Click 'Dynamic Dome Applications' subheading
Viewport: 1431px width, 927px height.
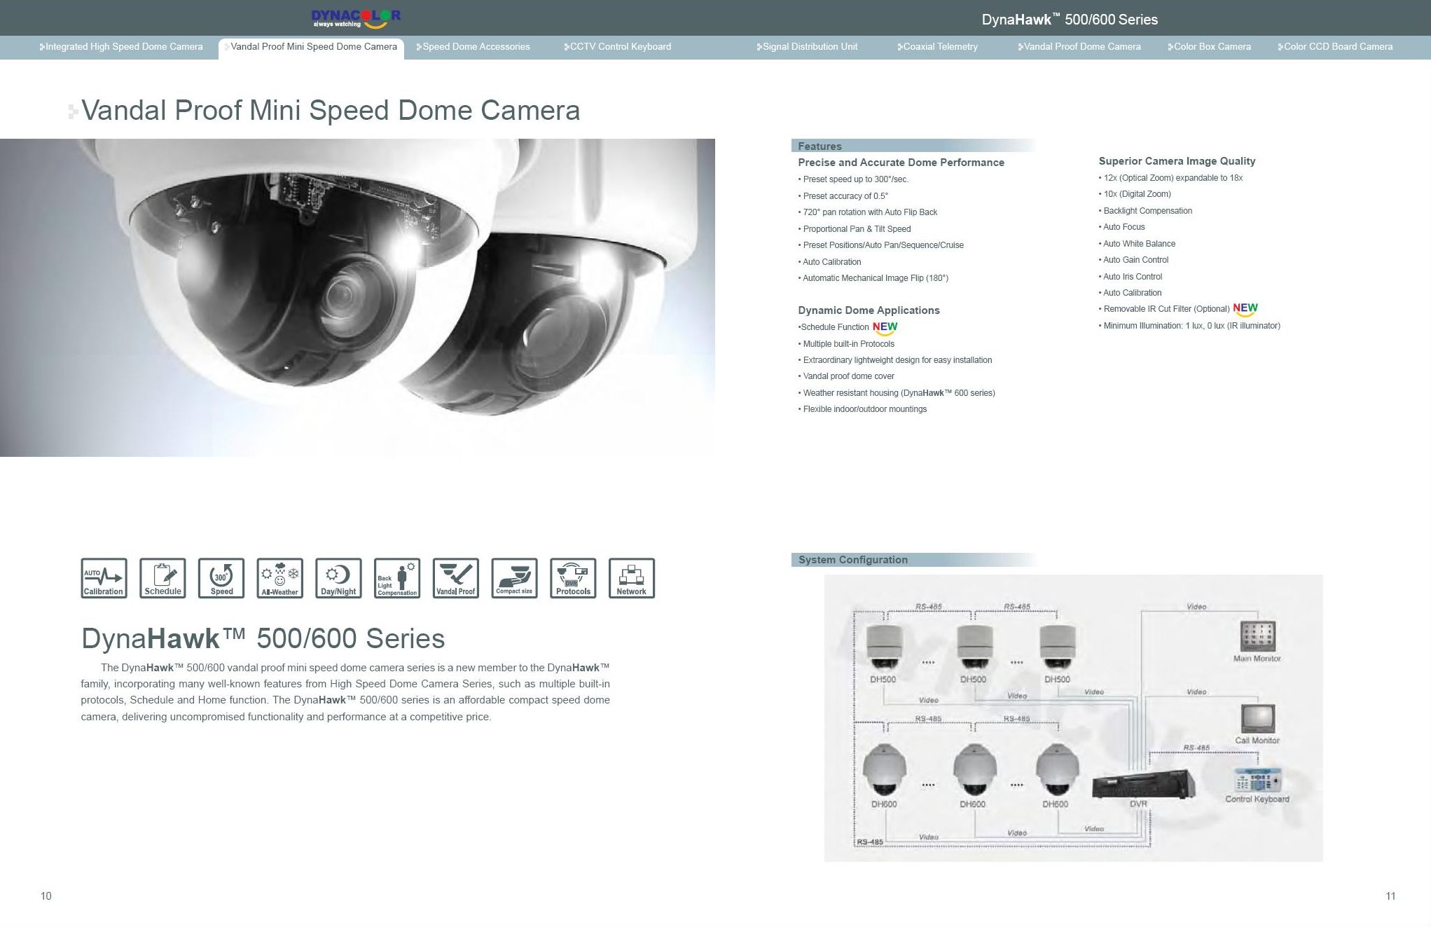[869, 310]
